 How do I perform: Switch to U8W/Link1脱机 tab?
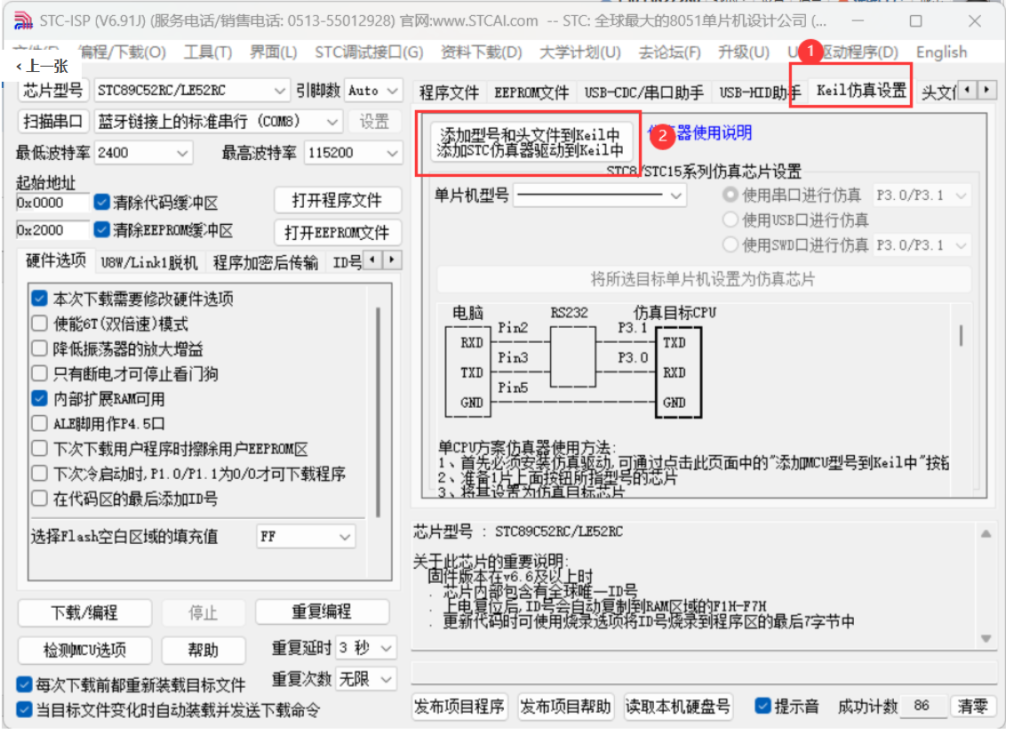(x=150, y=264)
